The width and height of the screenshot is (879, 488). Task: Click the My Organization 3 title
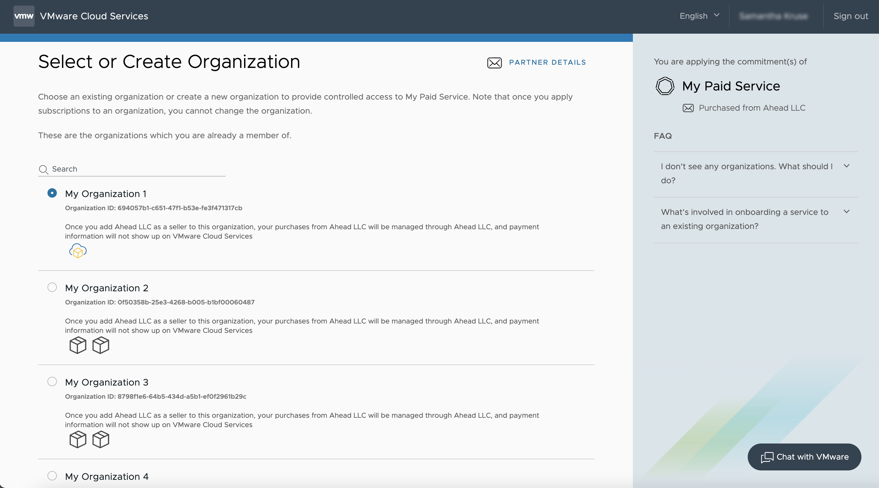coord(107,382)
